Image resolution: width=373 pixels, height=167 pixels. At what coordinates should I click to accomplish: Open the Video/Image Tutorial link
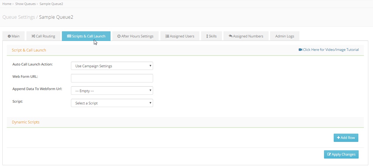point(331,50)
